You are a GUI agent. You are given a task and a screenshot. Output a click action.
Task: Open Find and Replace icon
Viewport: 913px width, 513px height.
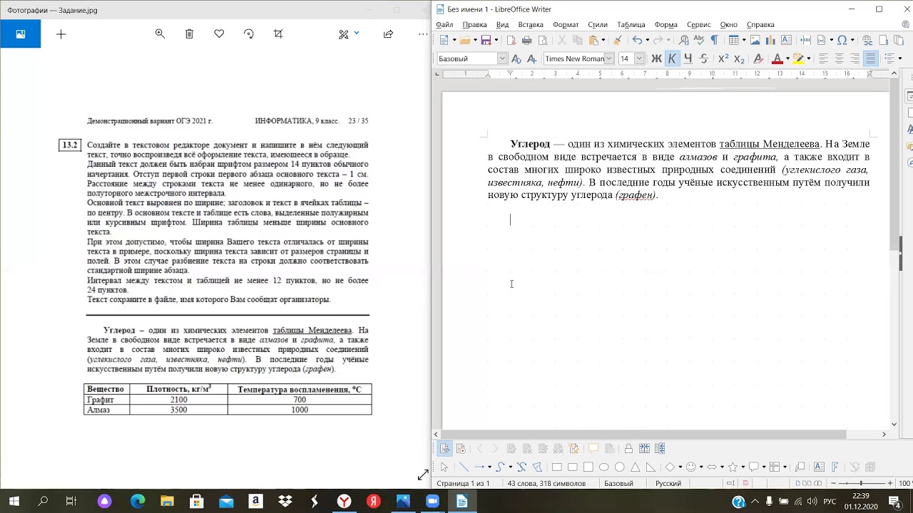[683, 40]
